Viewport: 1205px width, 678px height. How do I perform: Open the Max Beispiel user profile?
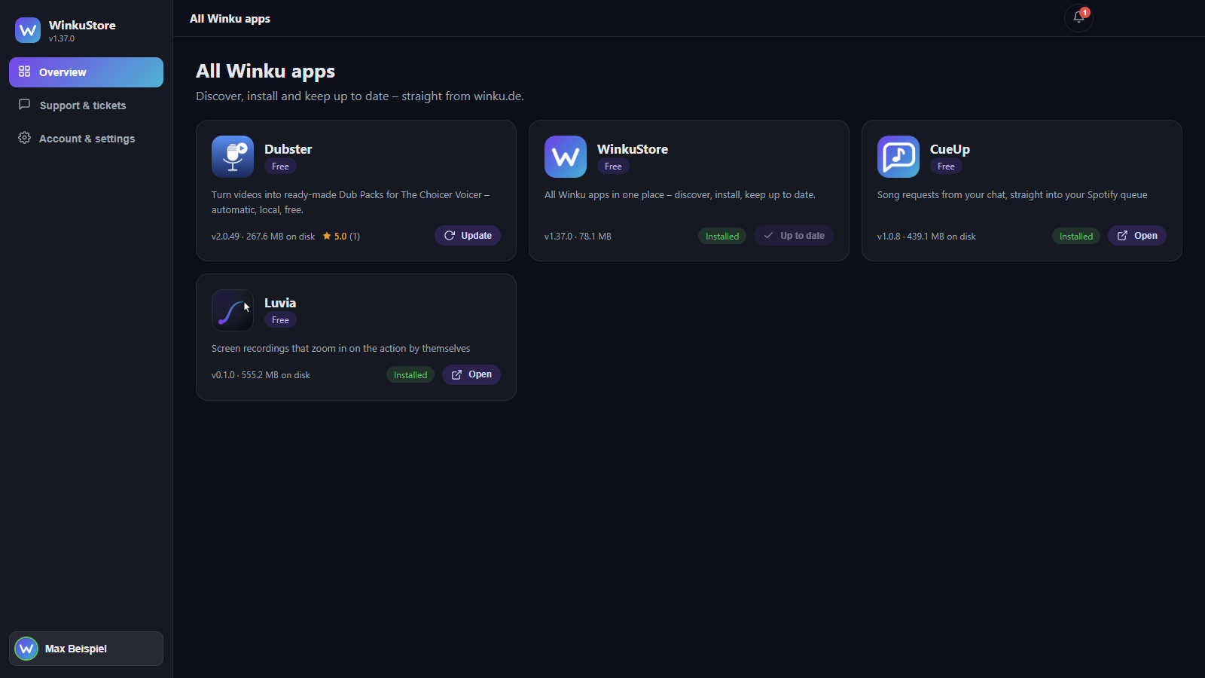click(86, 649)
